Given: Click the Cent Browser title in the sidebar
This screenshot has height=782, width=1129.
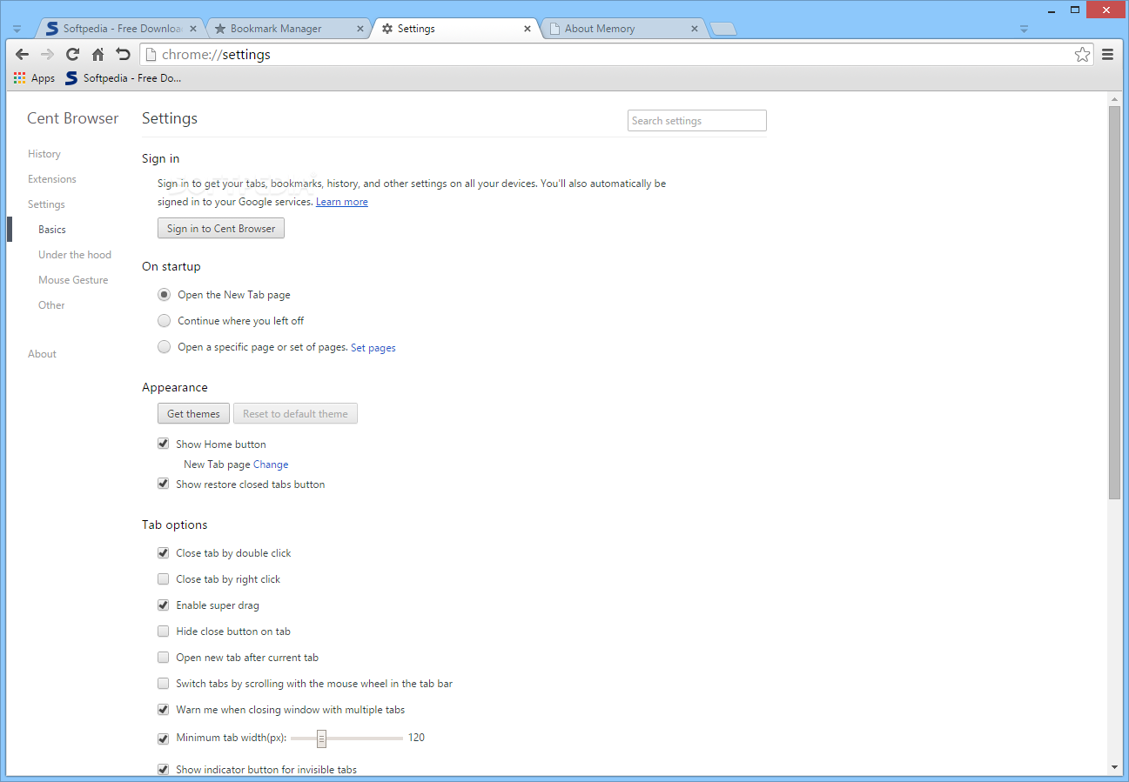Looking at the screenshot, I should 73,118.
